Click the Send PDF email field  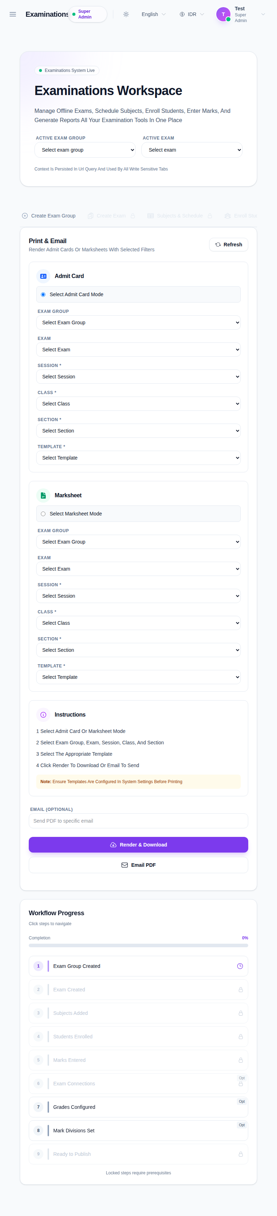pyautogui.click(x=138, y=821)
